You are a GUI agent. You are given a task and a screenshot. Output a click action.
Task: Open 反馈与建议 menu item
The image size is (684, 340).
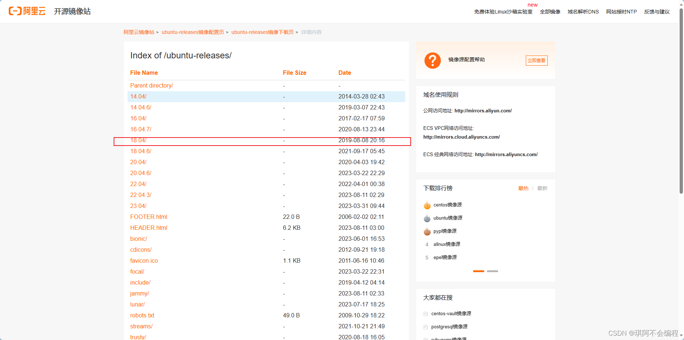(657, 12)
